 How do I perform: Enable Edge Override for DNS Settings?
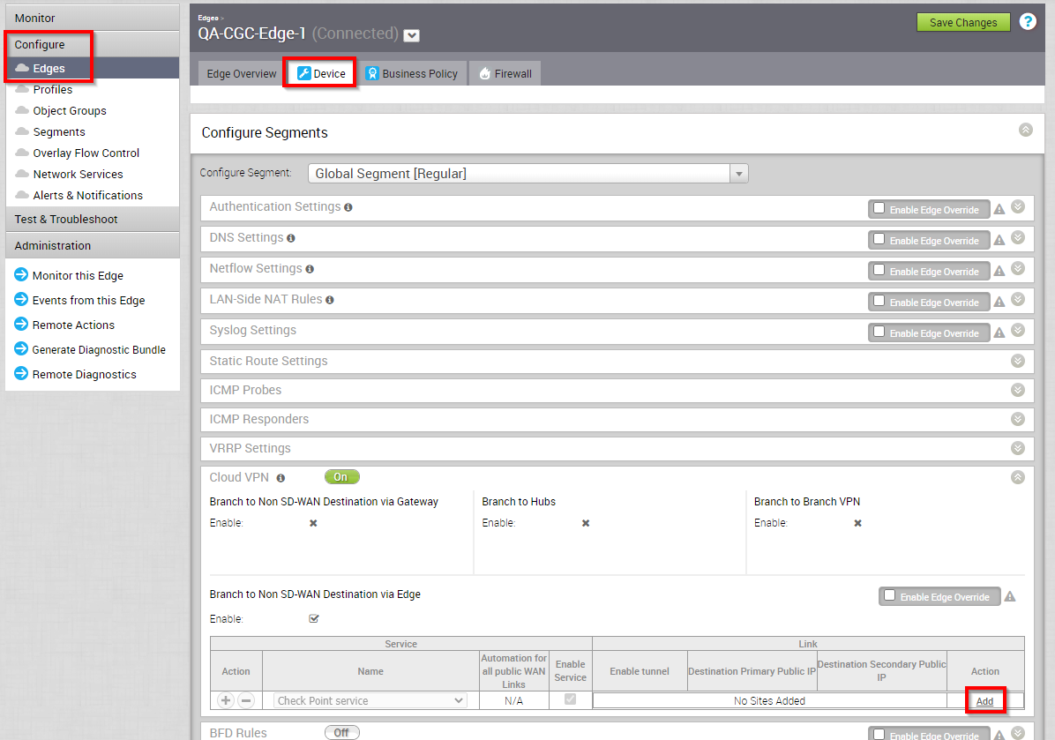879,240
